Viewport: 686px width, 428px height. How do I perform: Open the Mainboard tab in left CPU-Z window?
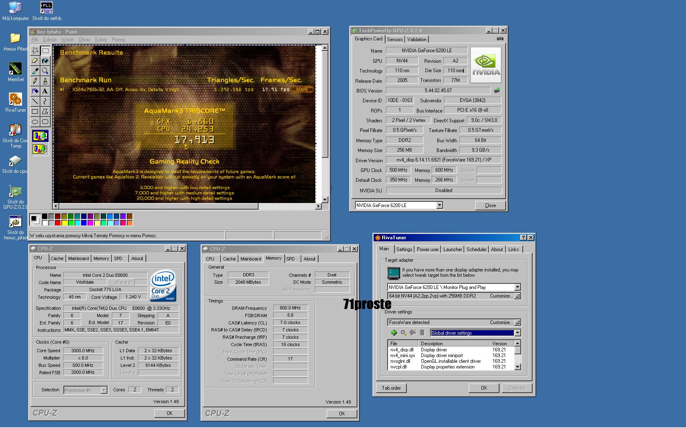click(x=78, y=258)
